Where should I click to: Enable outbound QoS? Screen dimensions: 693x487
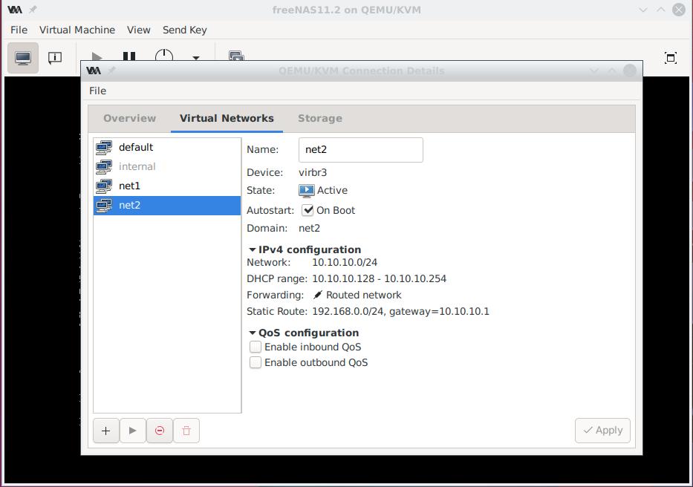[256, 362]
